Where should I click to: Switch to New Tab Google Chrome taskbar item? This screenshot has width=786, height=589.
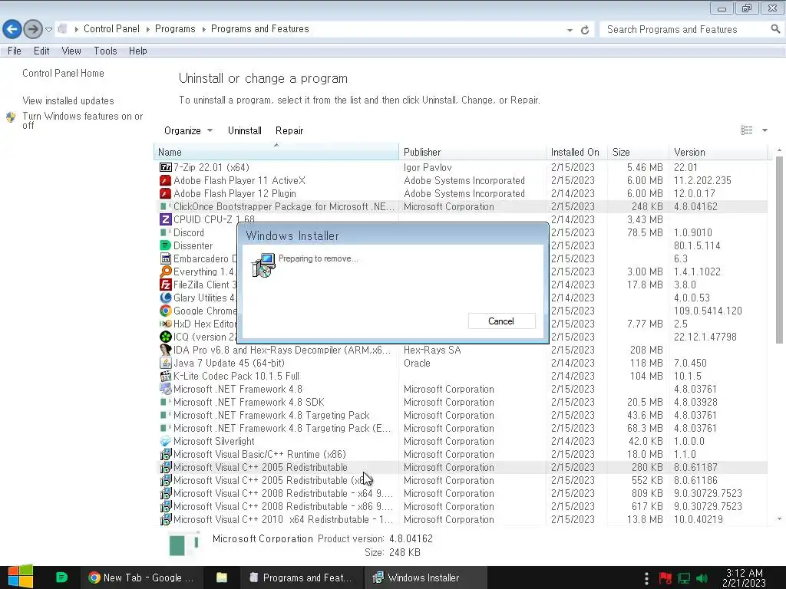pyautogui.click(x=141, y=577)
